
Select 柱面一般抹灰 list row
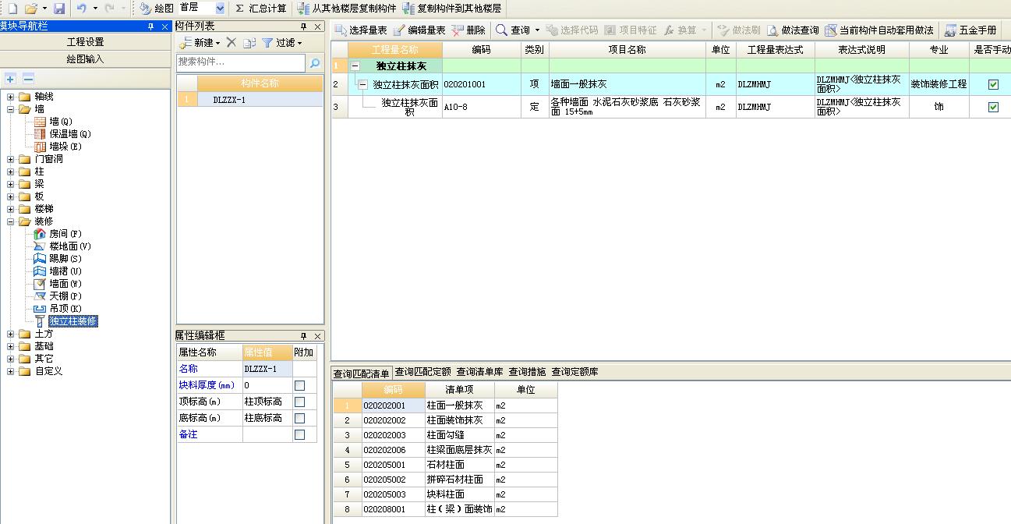pos(445,405)
